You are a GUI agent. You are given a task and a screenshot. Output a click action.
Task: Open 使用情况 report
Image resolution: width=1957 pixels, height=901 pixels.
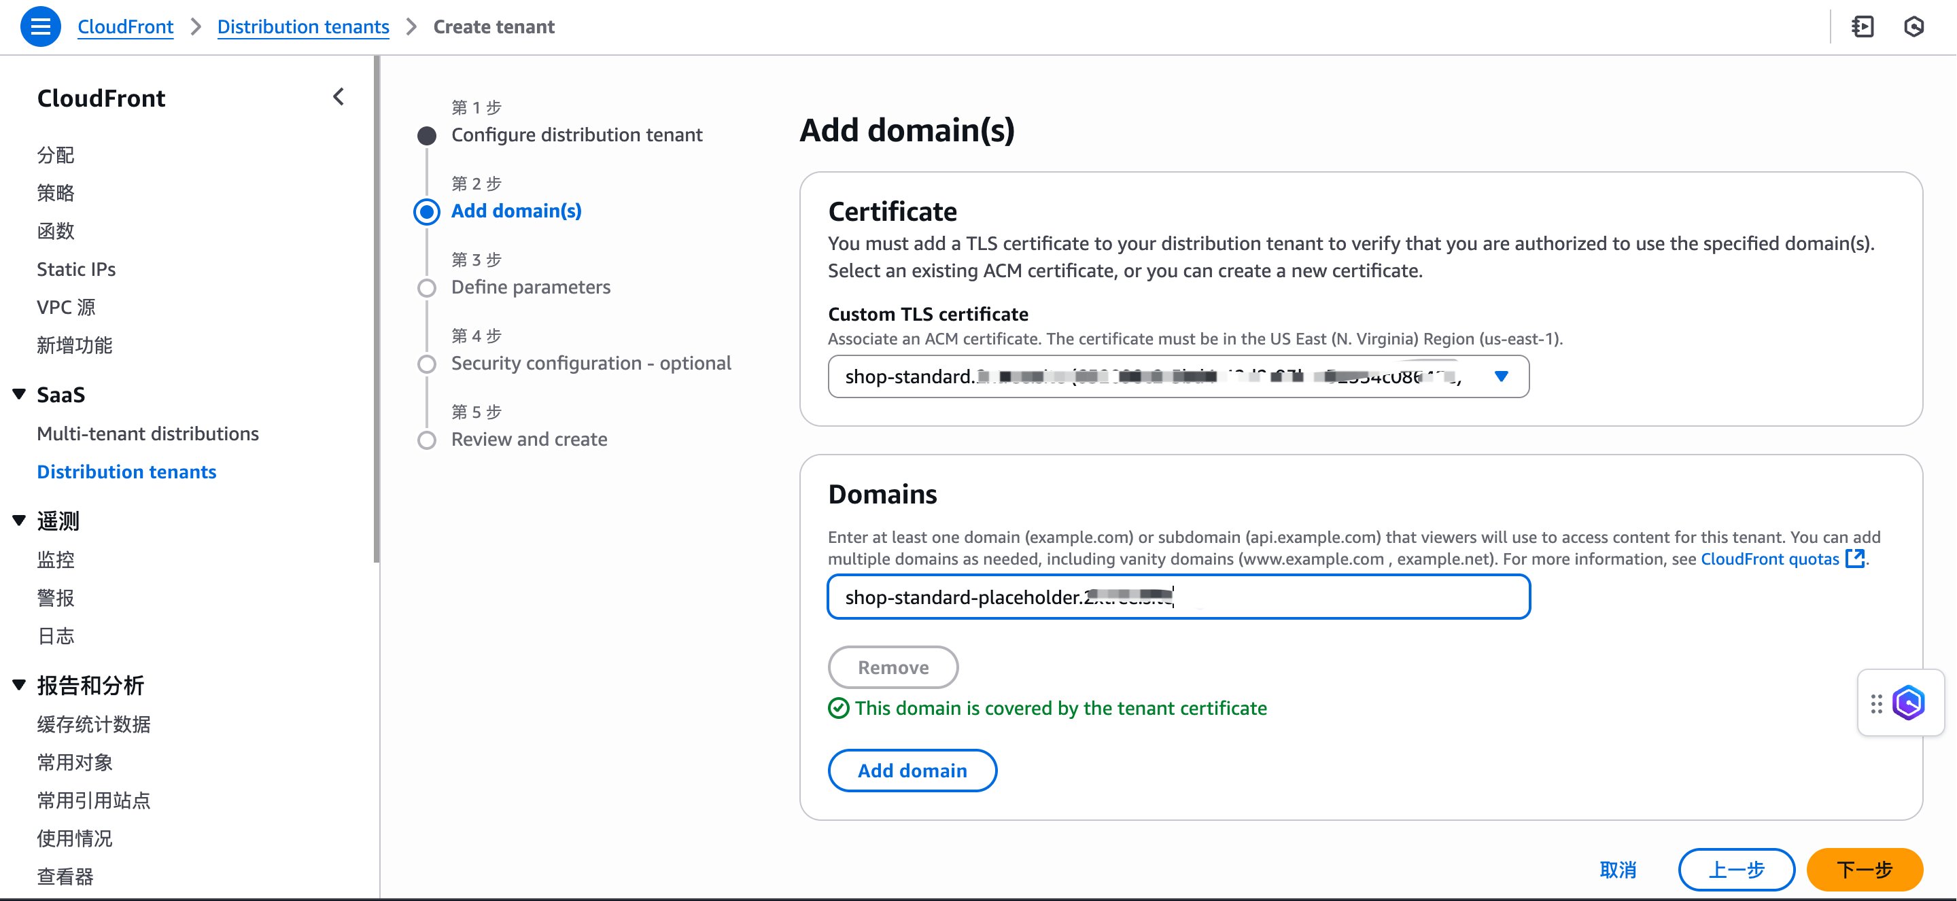point(75,838)
